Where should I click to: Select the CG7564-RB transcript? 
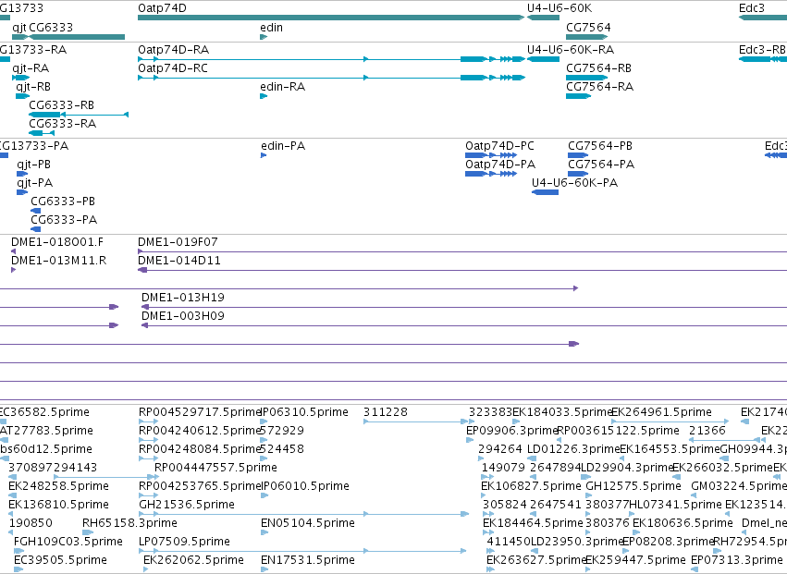click(x=586, y=78)
